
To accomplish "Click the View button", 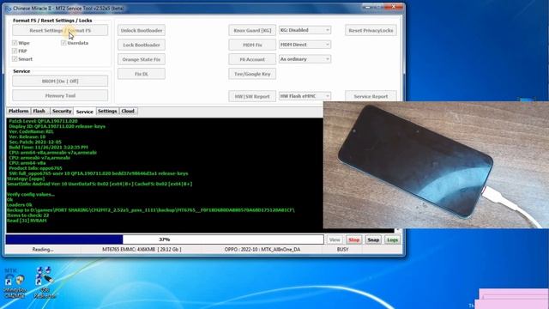I will (335, 240).
